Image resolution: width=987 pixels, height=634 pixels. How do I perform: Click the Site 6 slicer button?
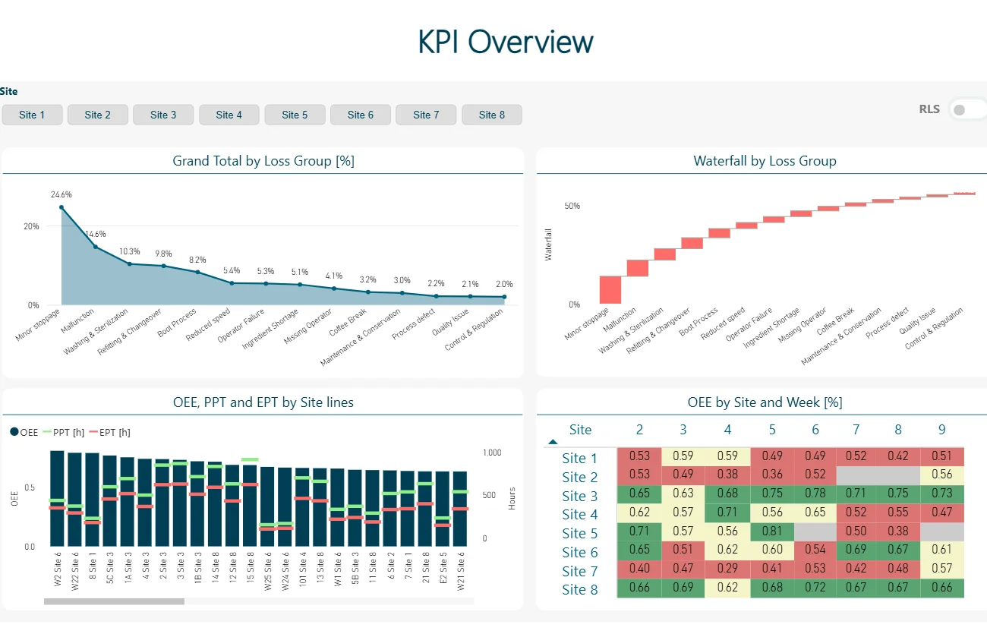[361, 115]
